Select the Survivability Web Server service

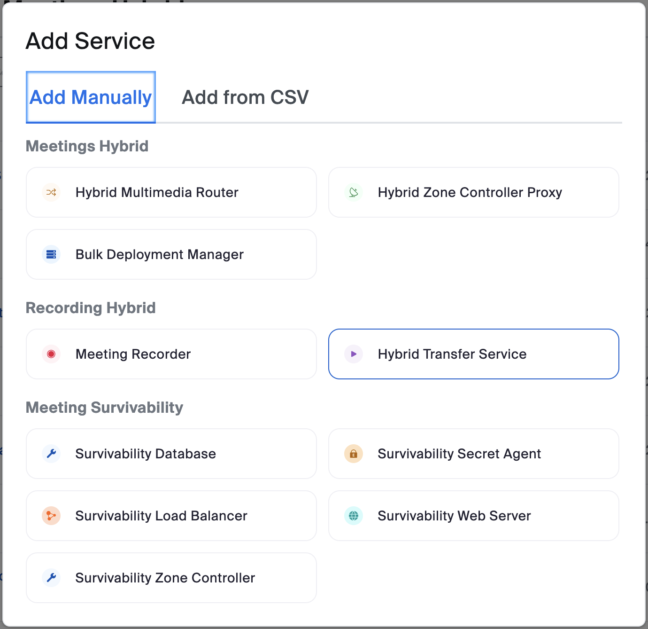(473, 516)
